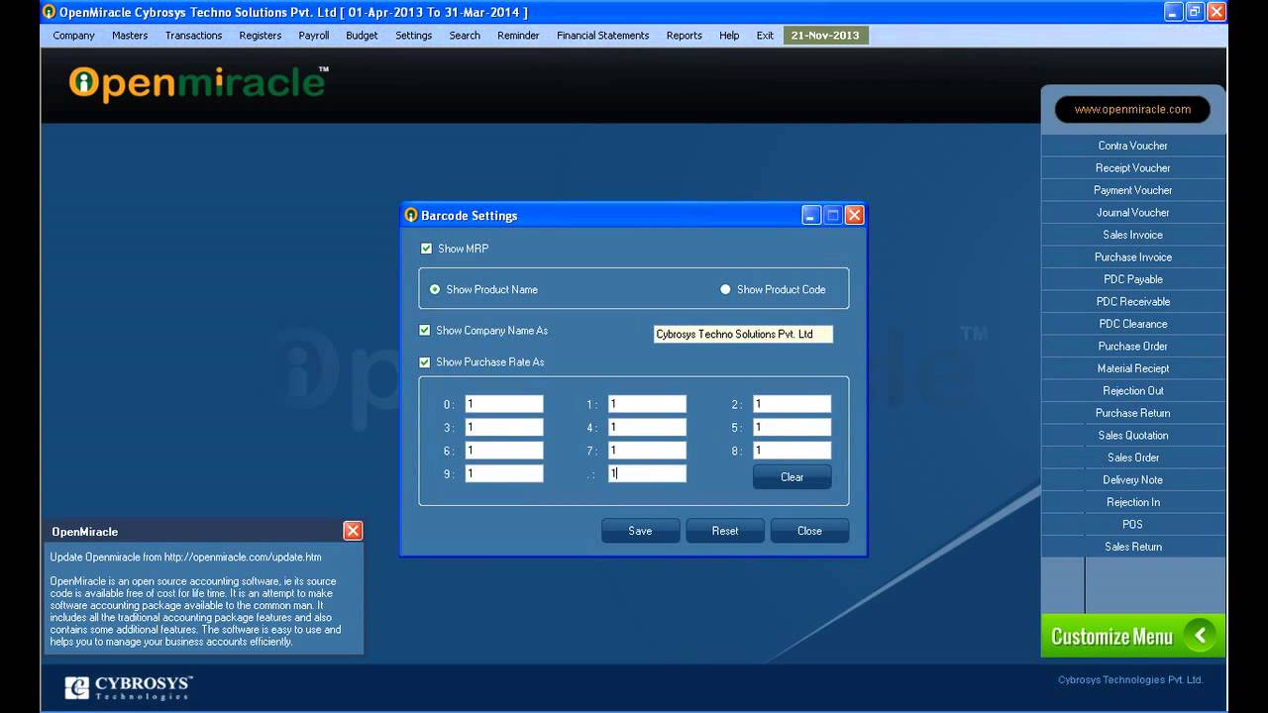The height and width of the screenshot is (713, 1268).
Task: Open the Financial Statements menu
Action: click(603, 36)
